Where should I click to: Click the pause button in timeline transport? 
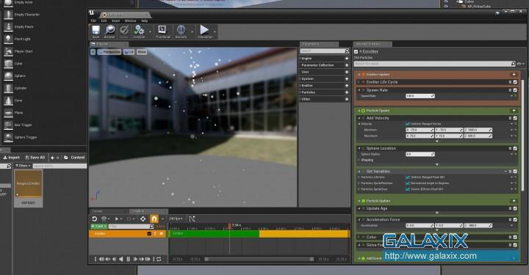tap(128, 259)
